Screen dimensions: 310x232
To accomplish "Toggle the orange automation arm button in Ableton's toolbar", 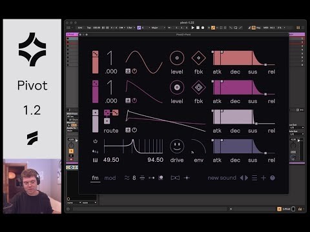I will click(213, 28).
